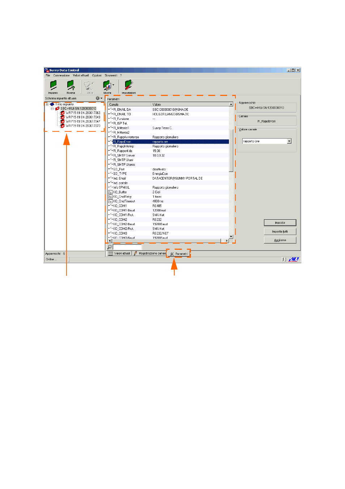This screenshot has width=345, height=489.
Task: Click the Il mio impianto plant icon
Action: [x=52, y=104]
